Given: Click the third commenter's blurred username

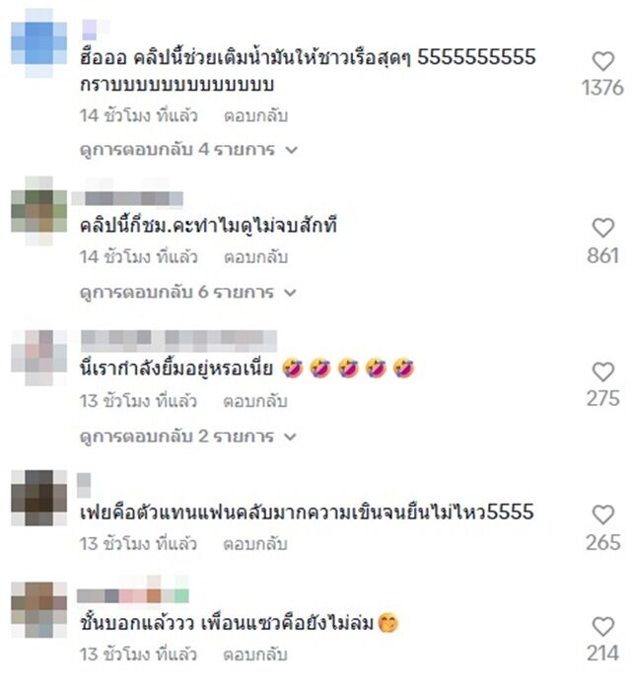Looking at the screenshot, I should pos(178,341).
